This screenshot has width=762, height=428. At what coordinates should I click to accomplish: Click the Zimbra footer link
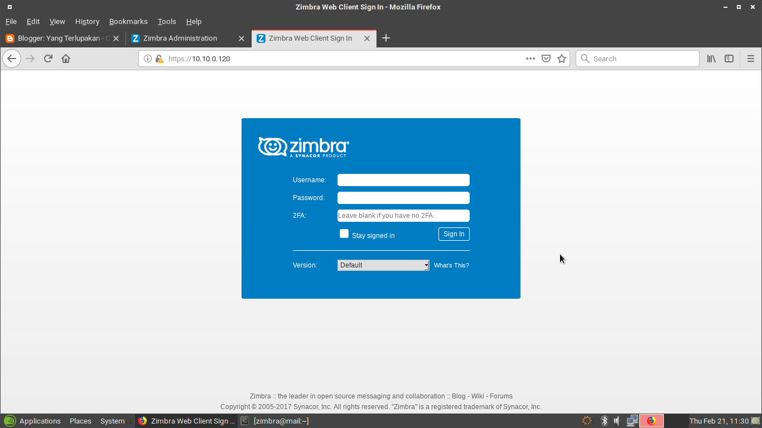coord(260,396)
